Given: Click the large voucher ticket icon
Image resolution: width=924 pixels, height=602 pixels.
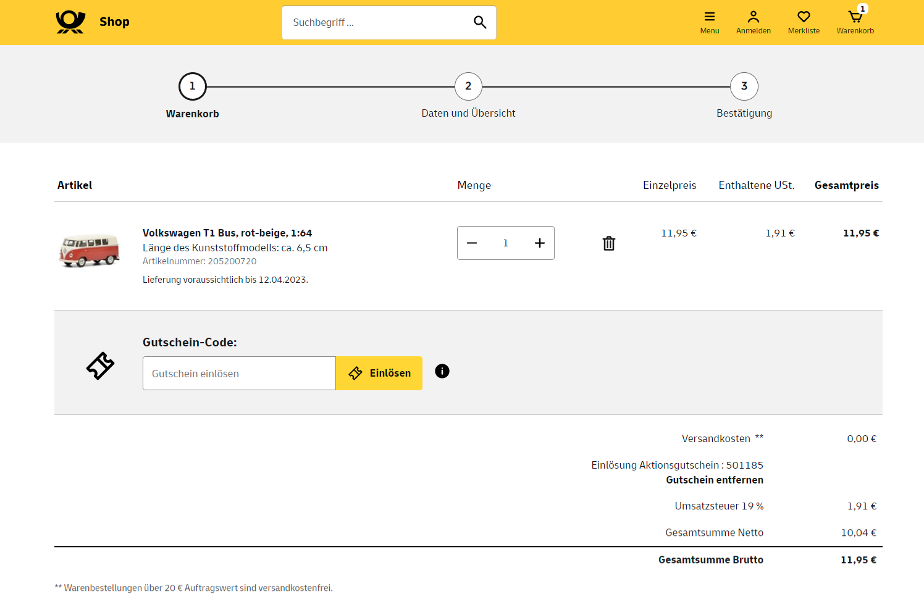Looking at the screenshot, I should click(x=100, y=366).
